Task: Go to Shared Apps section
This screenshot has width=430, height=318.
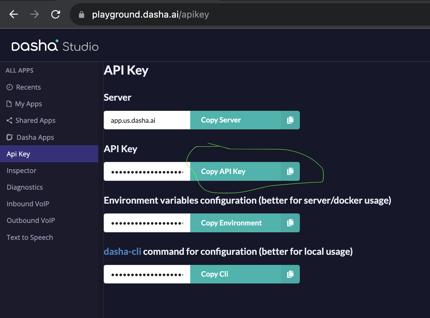Action: pyautogui.click(x=35, y=121)
